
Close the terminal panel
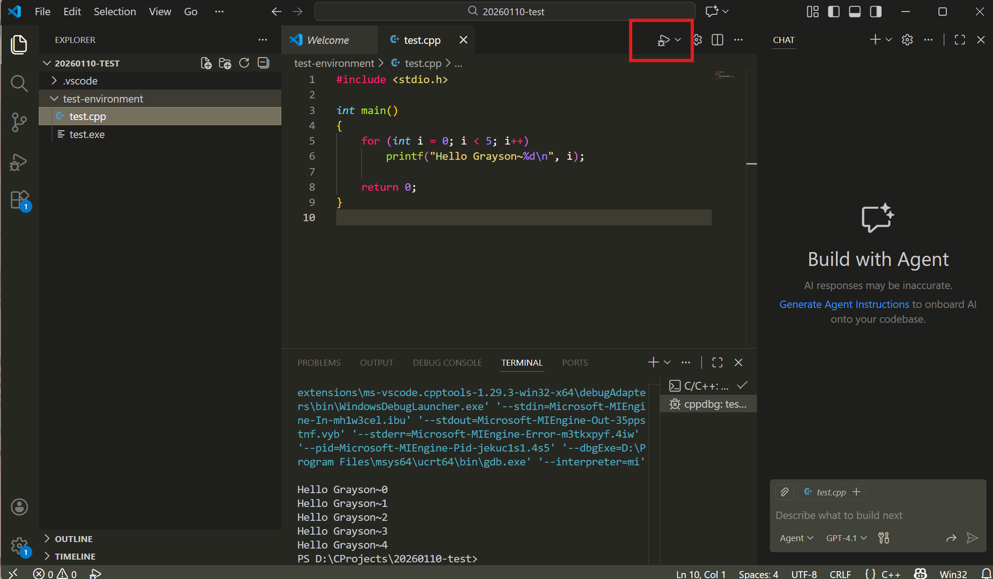click(x=739, y=362)
